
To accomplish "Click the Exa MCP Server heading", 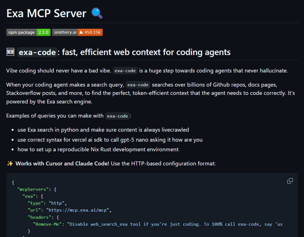I will (x=46, y=13).
